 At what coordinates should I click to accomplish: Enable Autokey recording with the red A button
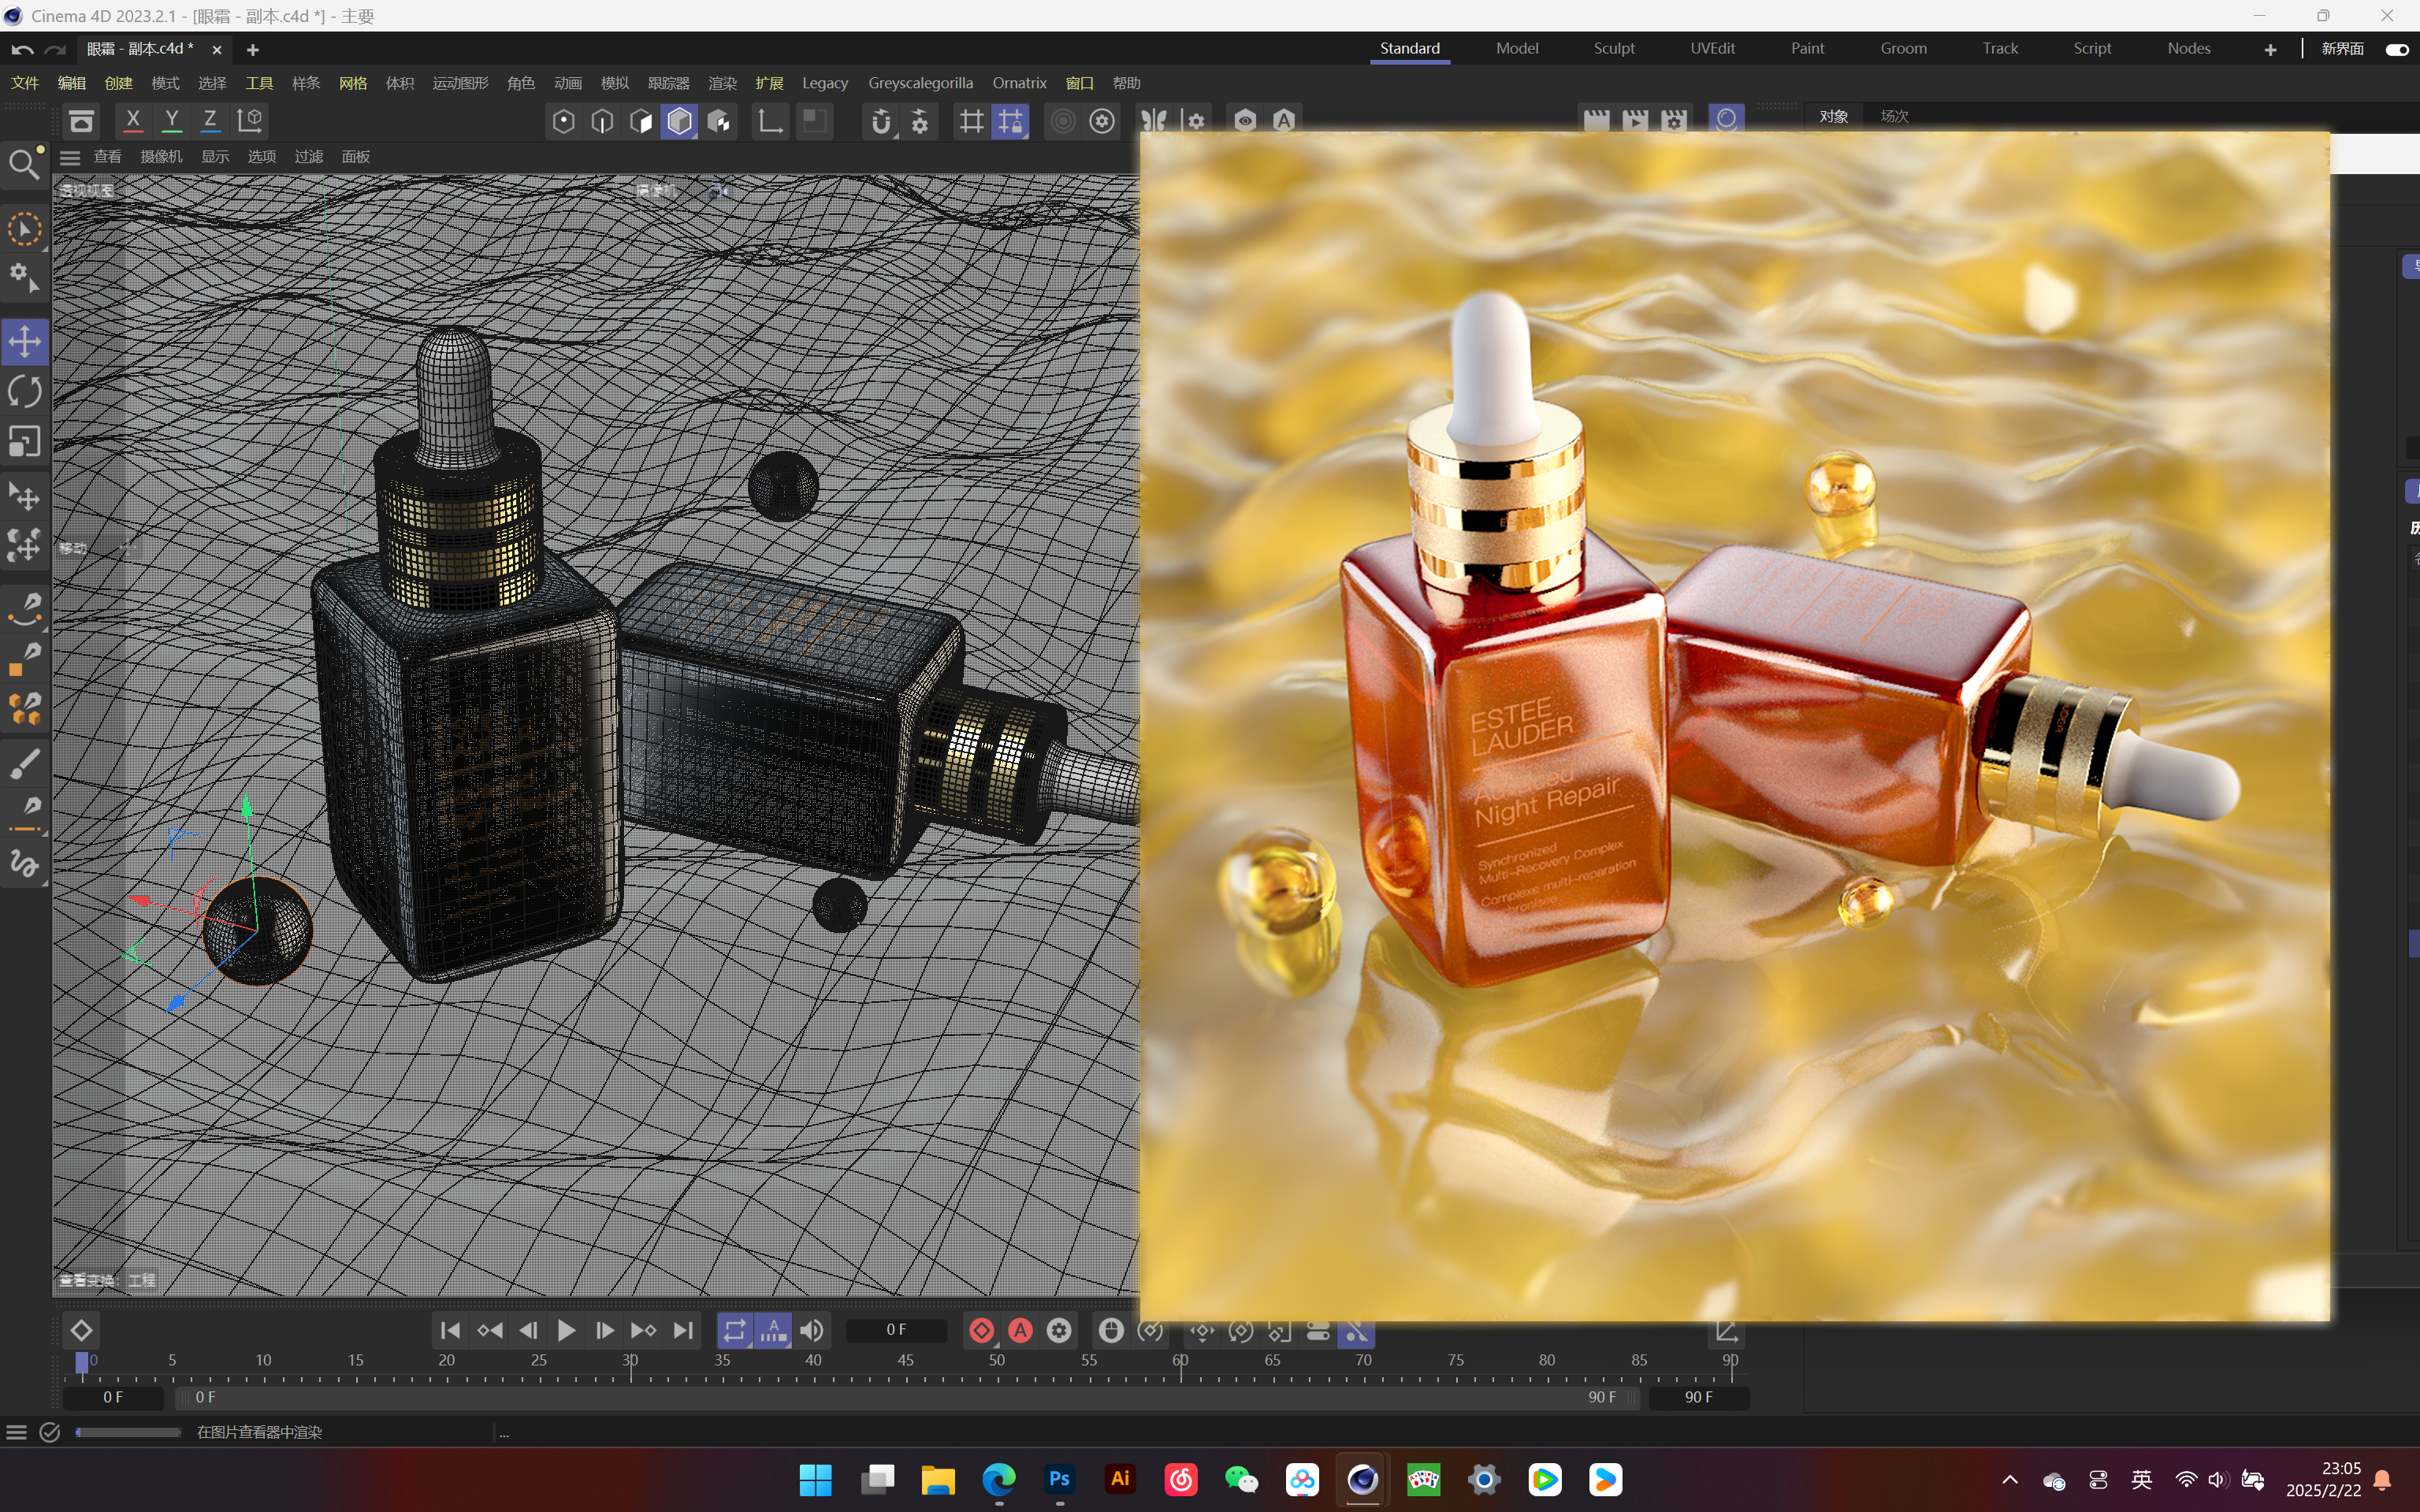tap(1020, 1331)
